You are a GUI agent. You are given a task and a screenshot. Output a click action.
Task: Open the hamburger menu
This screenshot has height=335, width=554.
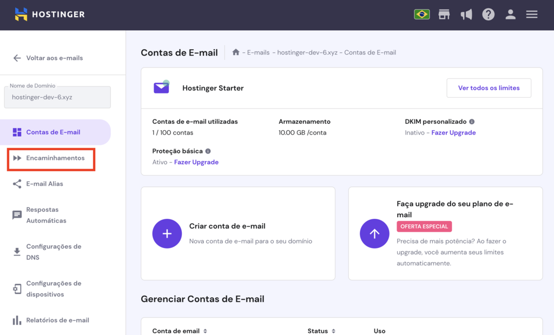532,15
